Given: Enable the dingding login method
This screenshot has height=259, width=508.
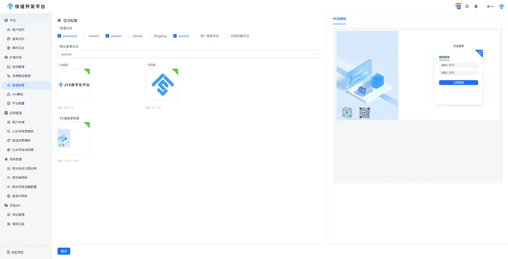Looking at the screenshot, I should pyautogui.click(x=150, y=36).
